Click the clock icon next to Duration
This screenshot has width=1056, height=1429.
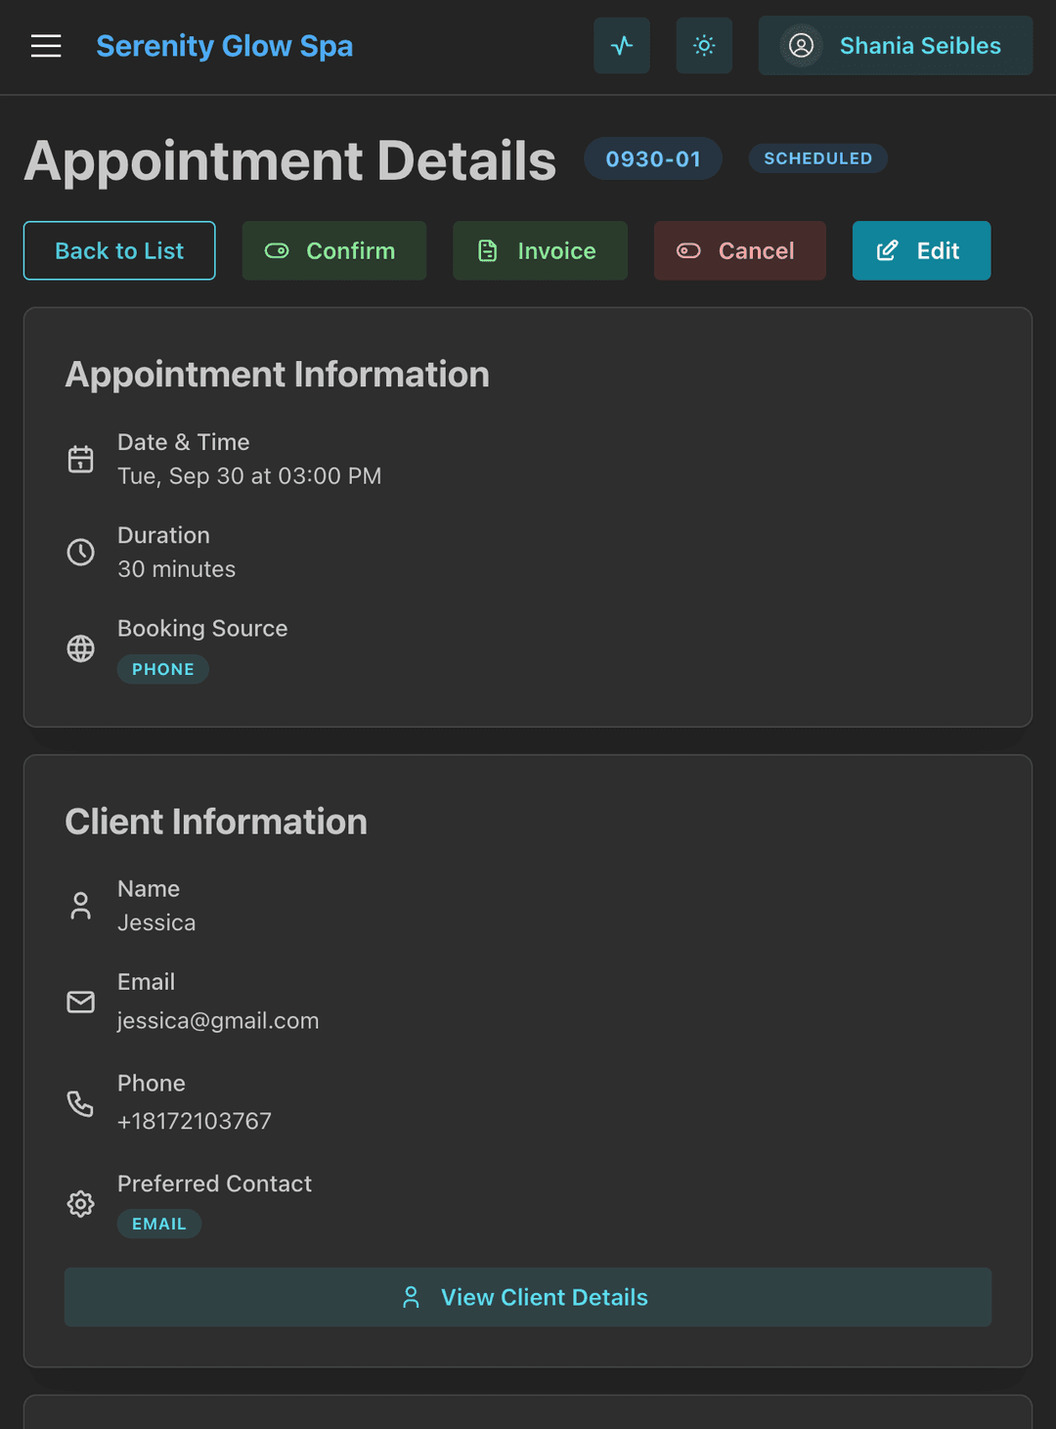pyautogui.click(x=80, y=552)
